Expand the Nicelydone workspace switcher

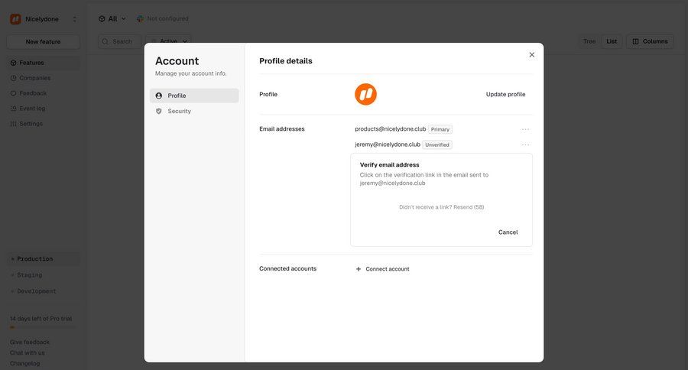click(74, 19)
